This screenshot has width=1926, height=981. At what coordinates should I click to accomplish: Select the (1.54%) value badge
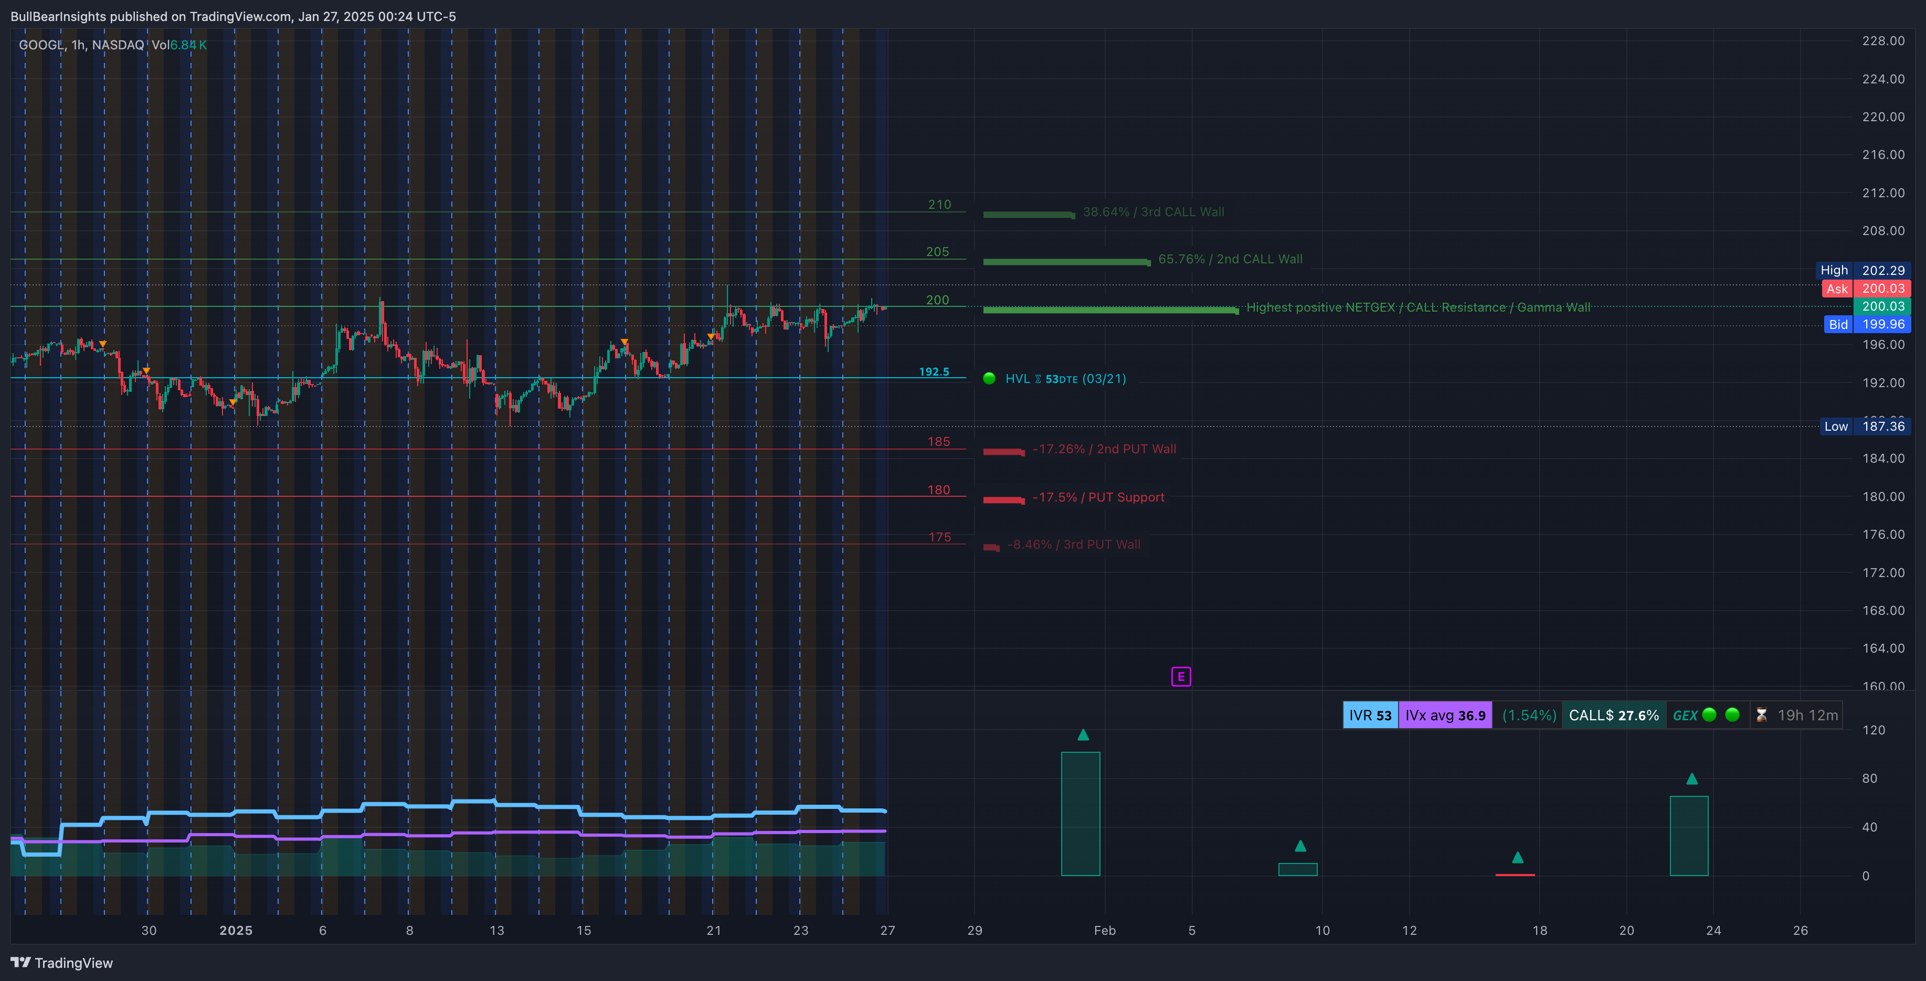coord(1529,715)
